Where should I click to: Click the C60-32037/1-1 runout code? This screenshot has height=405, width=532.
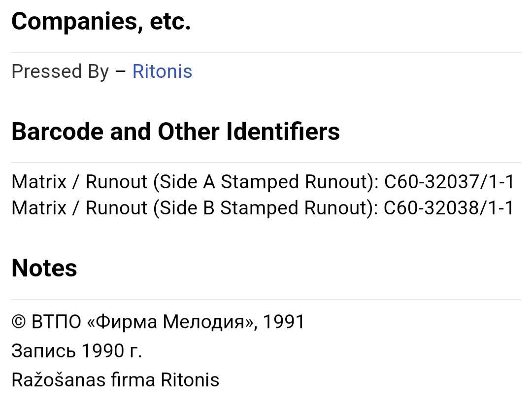[x=449, y=182]
